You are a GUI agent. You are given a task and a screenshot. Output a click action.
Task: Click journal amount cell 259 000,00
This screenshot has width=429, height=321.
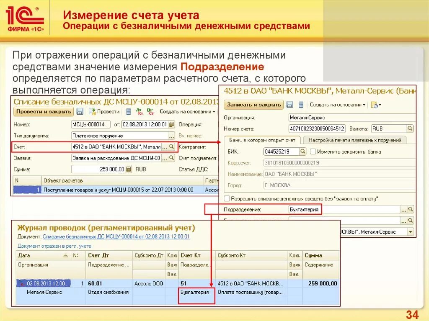[320, 283]
